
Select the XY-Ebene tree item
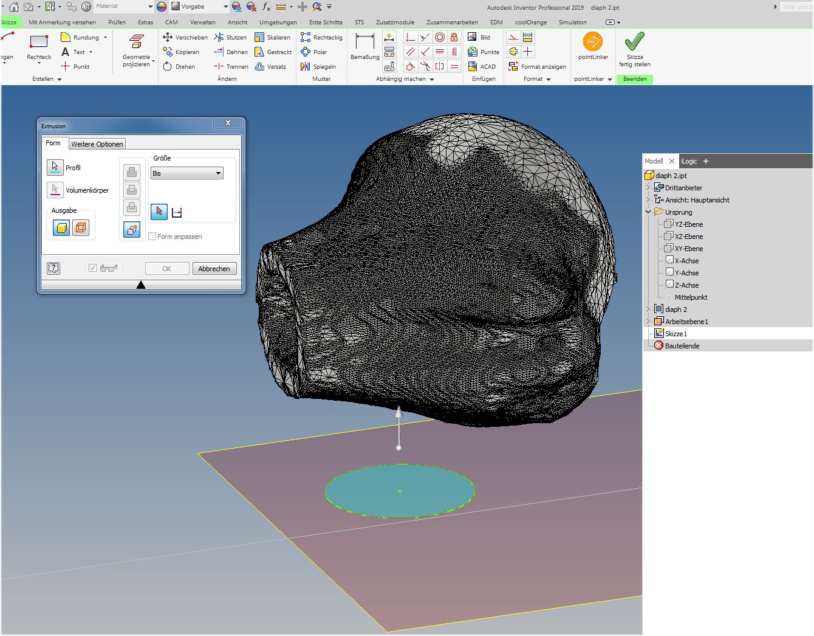click(688, 249)
